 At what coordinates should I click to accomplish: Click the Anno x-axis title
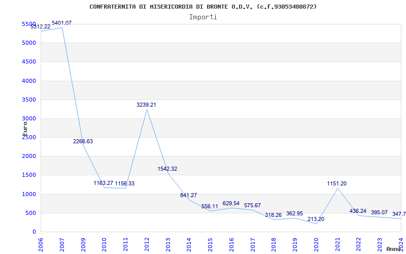click(394, 249)
